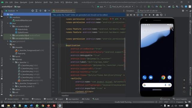Image resolution: width=192 pixels, height=108 pixels.
Task: Click emulator Home circle button
Action: click(x=149, y=15)
